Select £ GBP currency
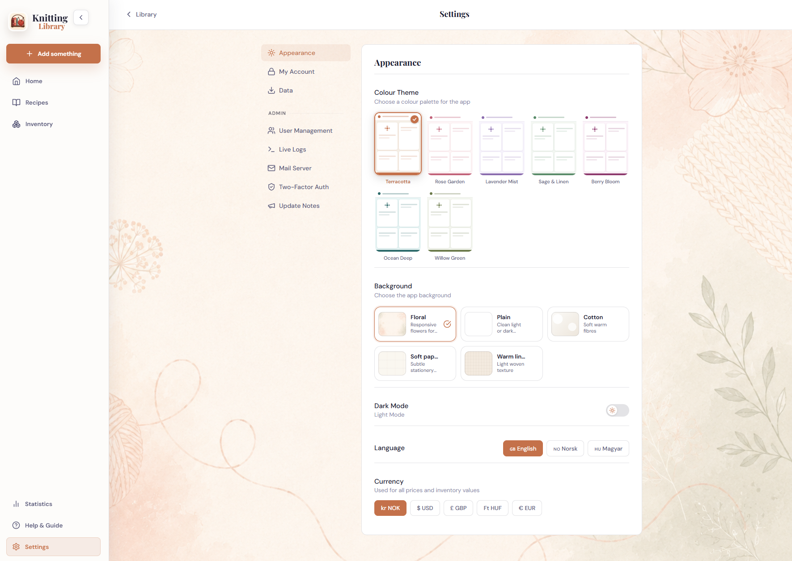The width and height of the screenshot is (792, 561). coord(458,508)
